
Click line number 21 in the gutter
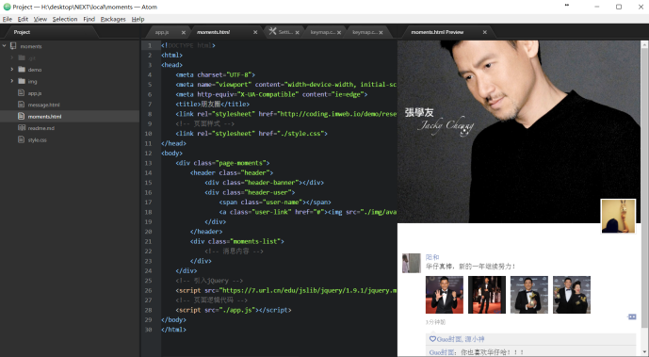(148, 241)
